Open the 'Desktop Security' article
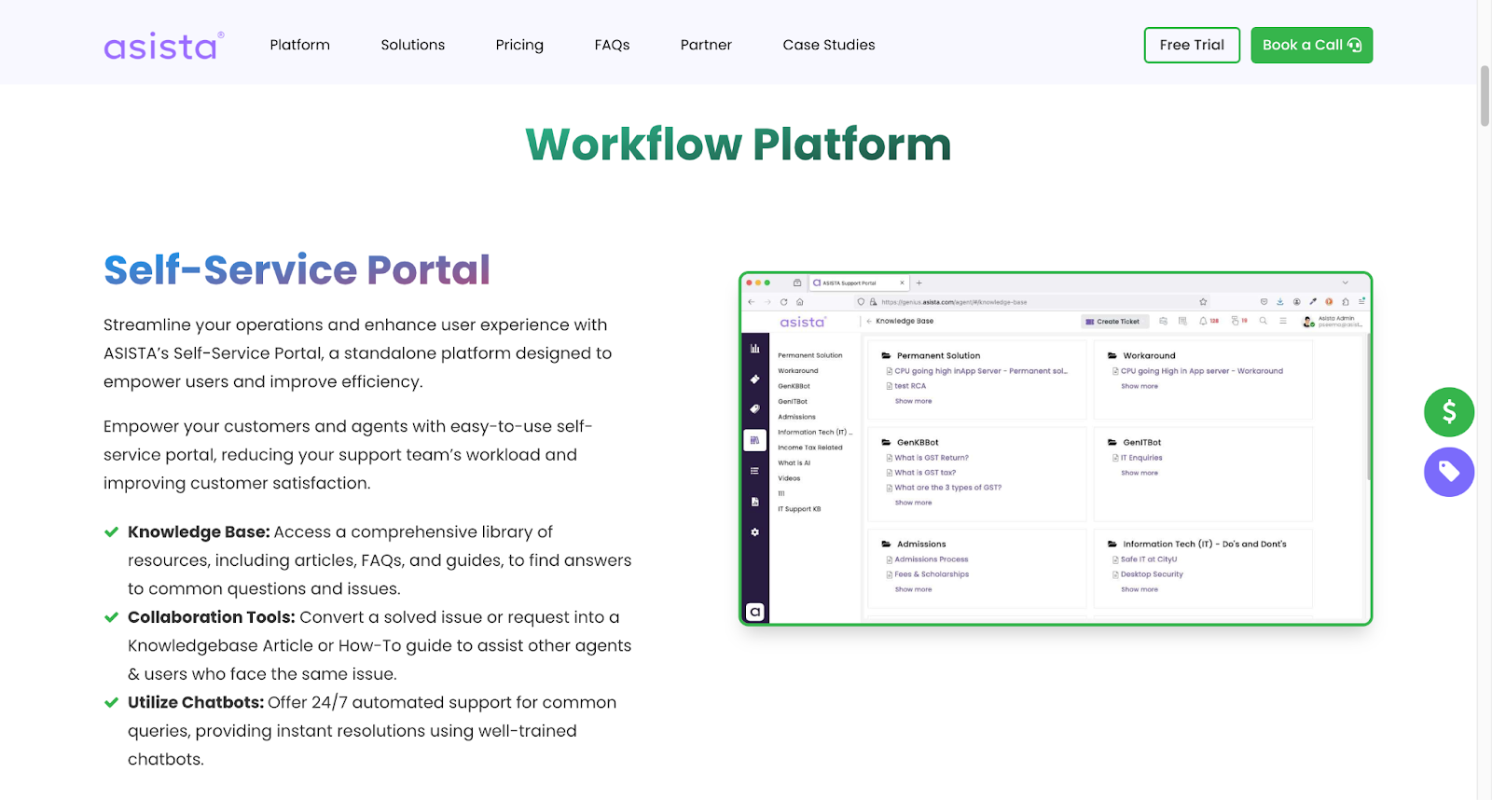 [1152, 574]
